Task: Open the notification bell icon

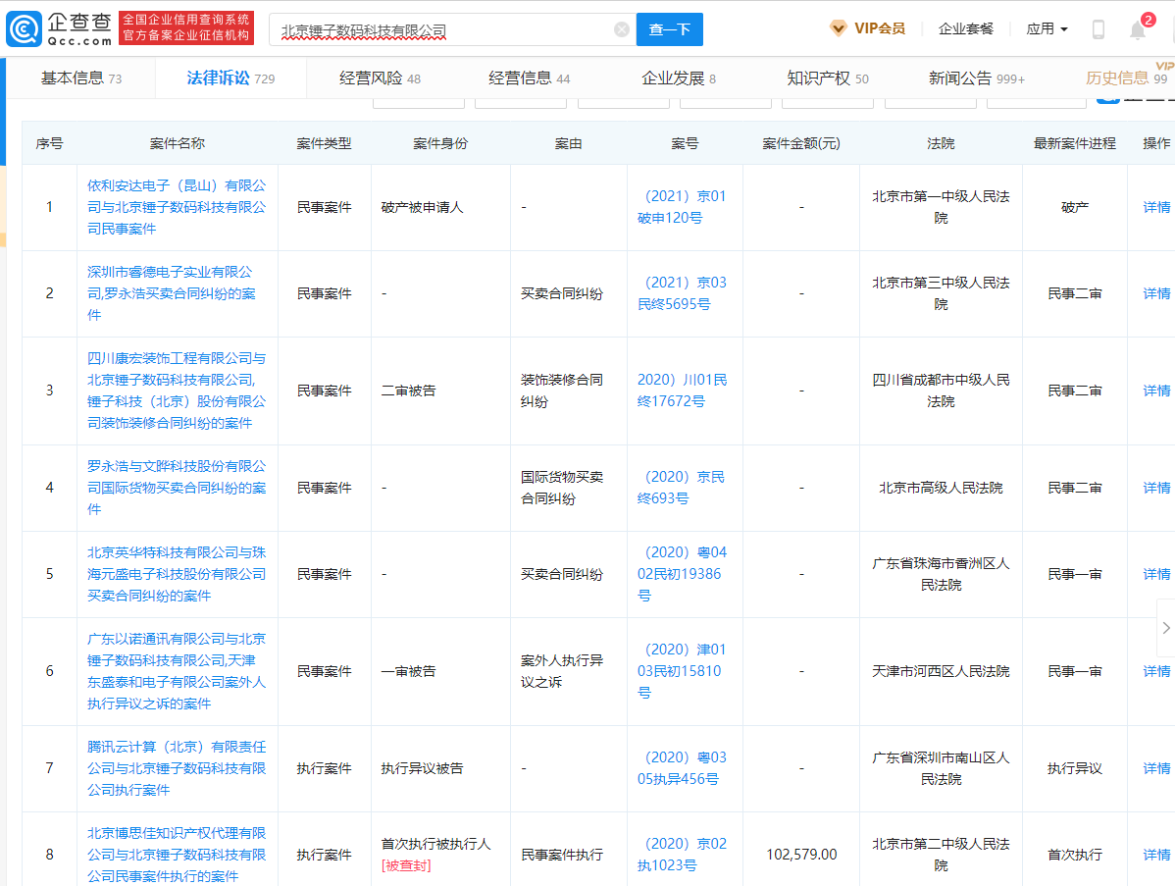Action: tap(1138, 29)
